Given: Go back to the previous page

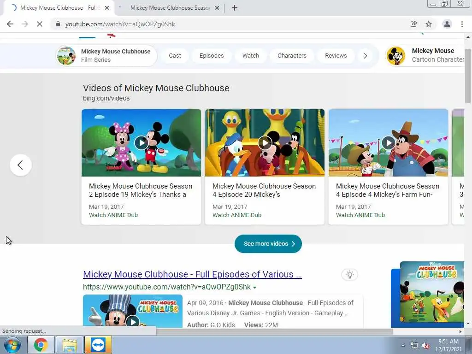Looking at the screenshot, I should click(x=10, y=24).
